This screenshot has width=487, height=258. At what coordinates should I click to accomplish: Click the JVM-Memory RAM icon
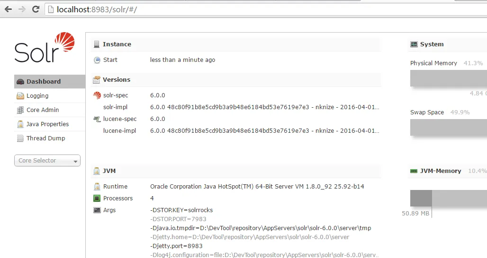414,171
